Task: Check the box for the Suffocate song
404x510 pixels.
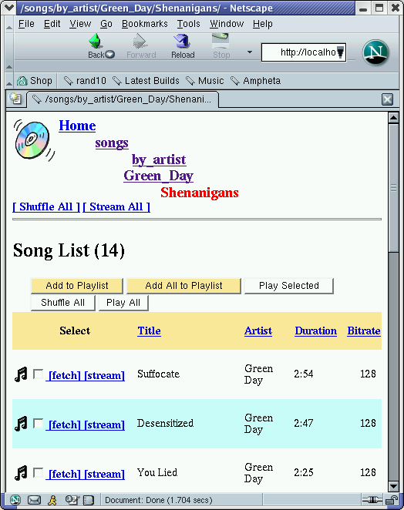Action: click(x=38, y=374)
